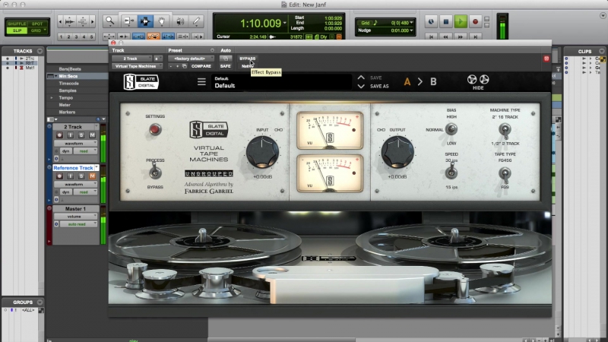
Task: Click the Slate Digital header logo
Action: click(141, 81)
